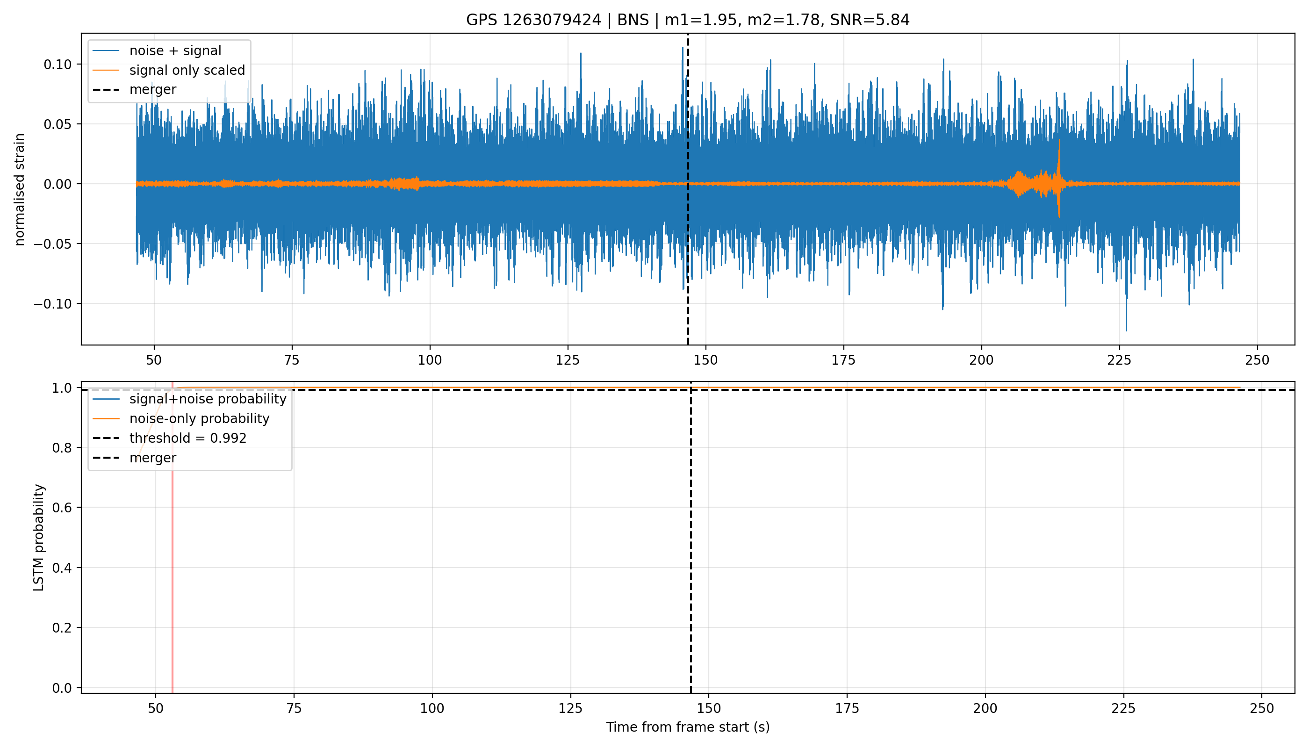Click the 'signal only scaled' legend entry

(x=168, y=70)
